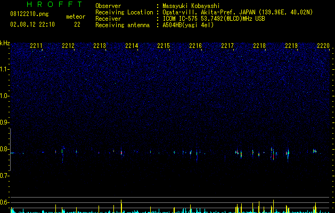Viewport: 335px width, 213px height.
Task: Click the ICOM IC-575 53.7492 MHz receiver text
Action: point(214,19)
